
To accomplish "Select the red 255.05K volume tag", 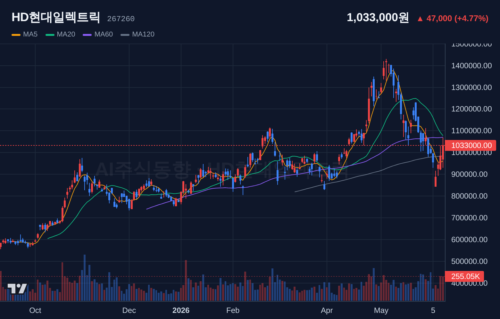I will coord(464,276).
